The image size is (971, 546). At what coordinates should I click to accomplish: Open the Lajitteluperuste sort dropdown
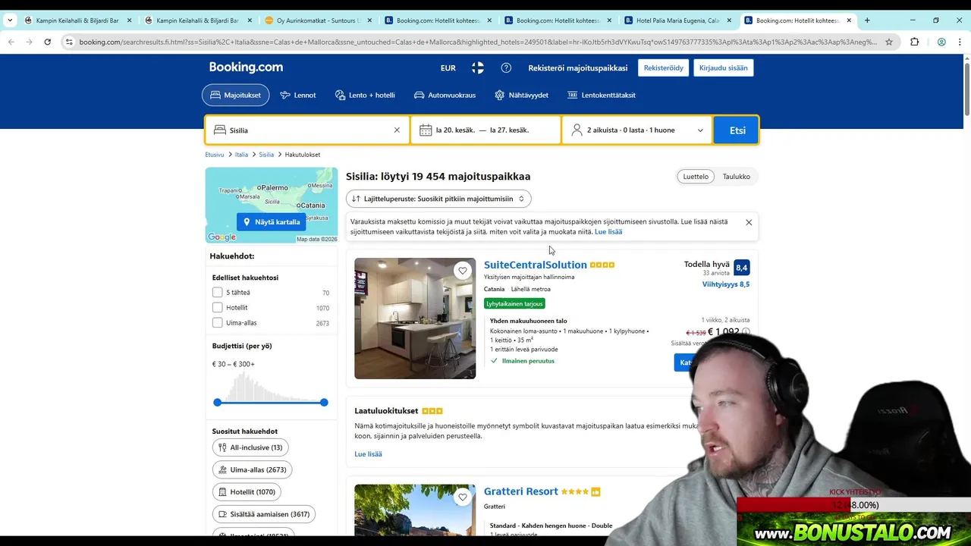tap(438, 199)
